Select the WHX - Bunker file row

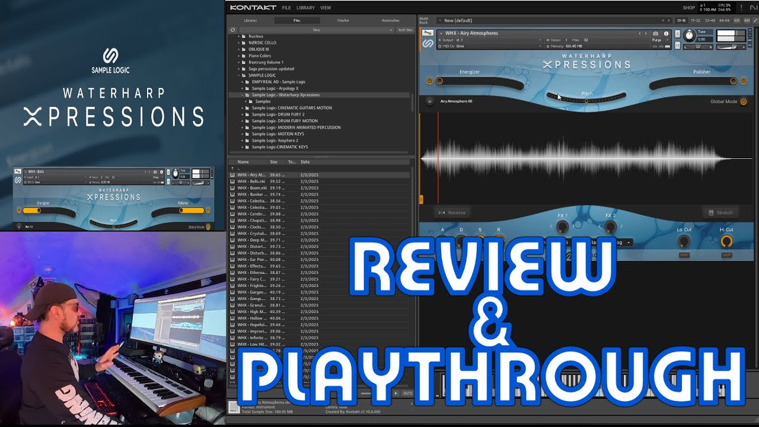(319, 195)
